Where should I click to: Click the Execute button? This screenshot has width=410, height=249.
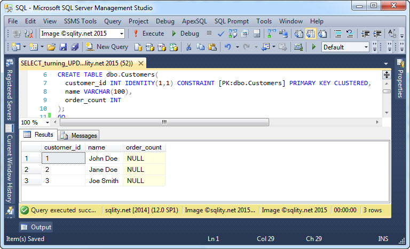(x=149, y=34)
